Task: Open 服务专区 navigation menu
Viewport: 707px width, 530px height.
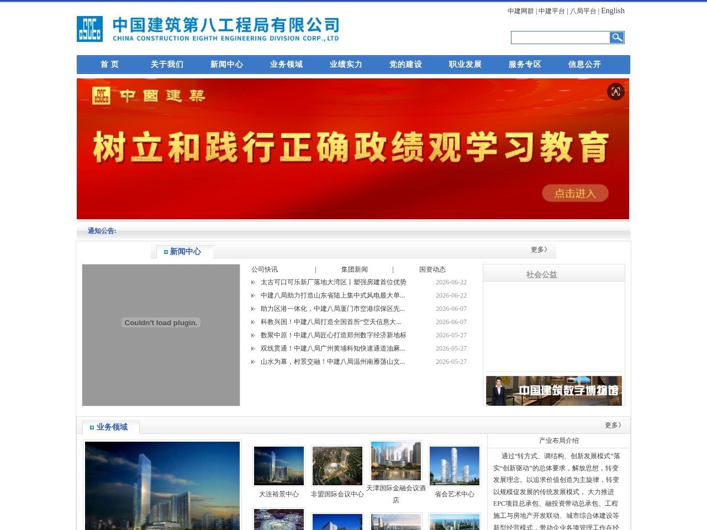Action: (525, 65)
